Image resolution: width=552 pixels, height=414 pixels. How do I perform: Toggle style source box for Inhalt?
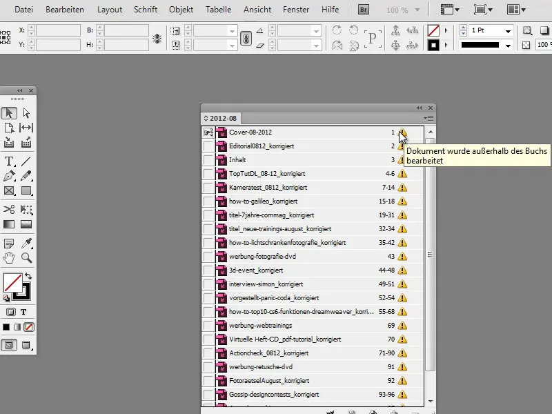pos(209,160)
